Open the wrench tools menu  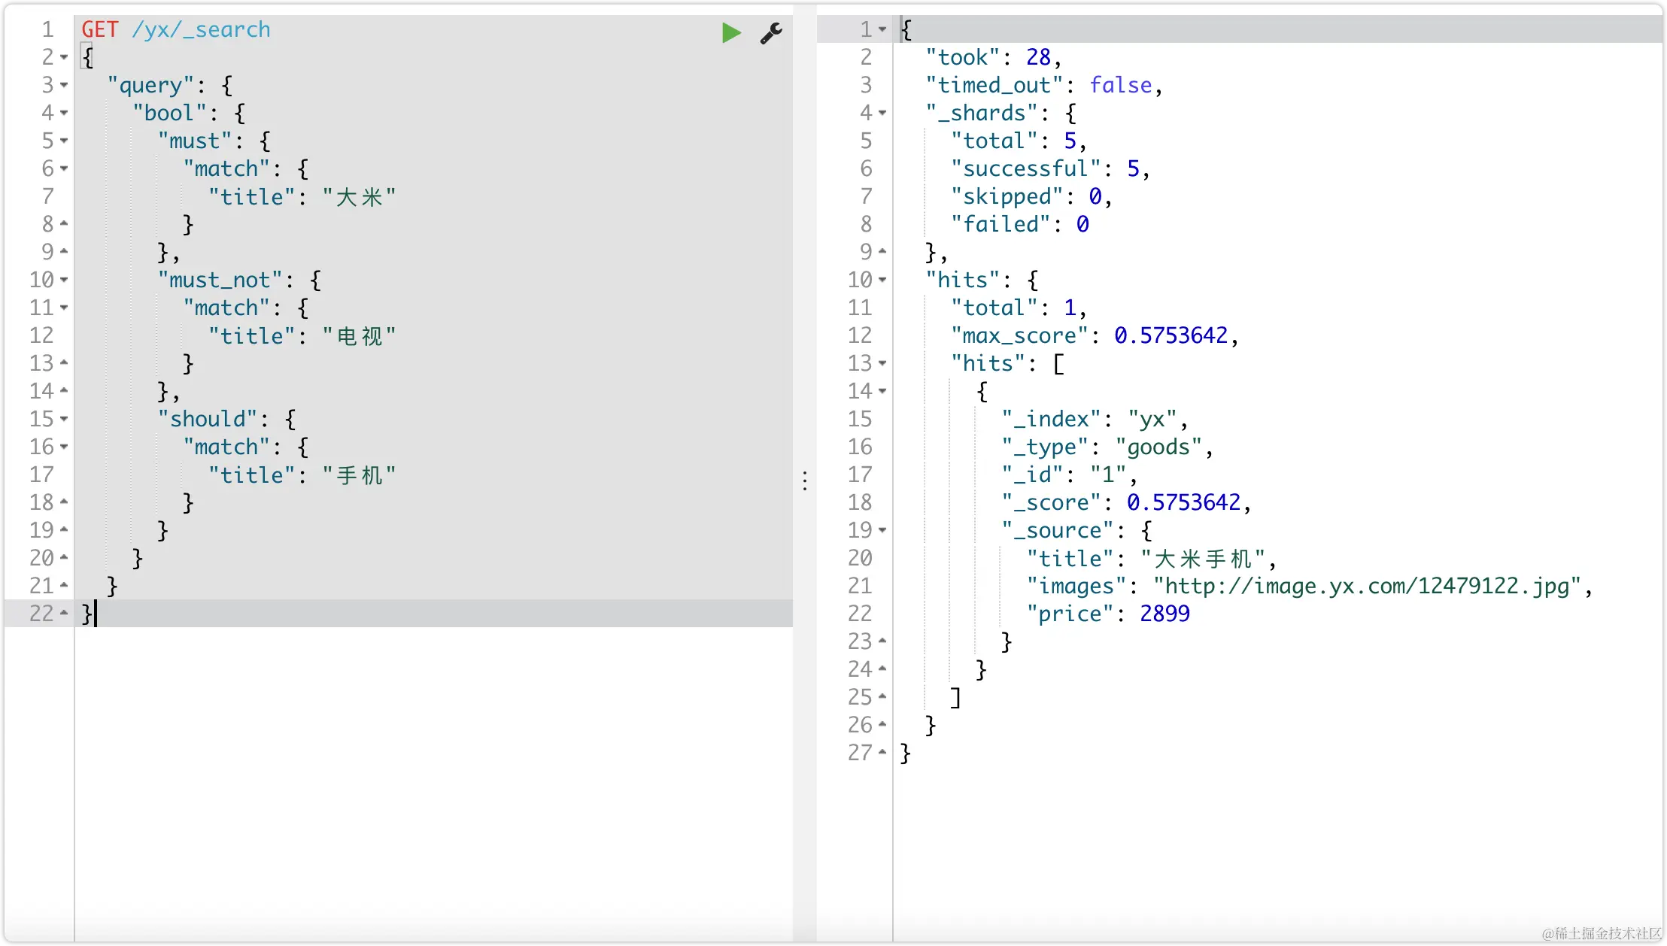pos(771,32)
